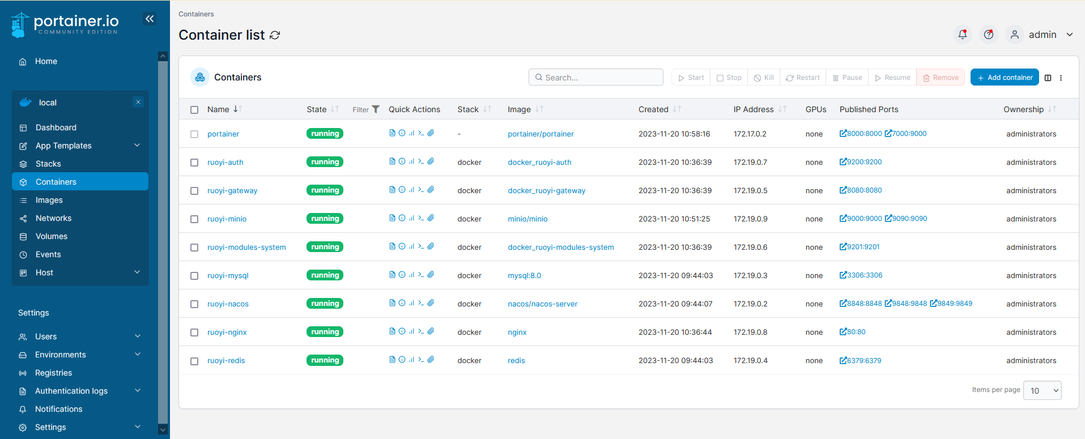This screenshot has width=1085, height=439.
Task: Refresh the container list
Action: click(x=275, y=35)
